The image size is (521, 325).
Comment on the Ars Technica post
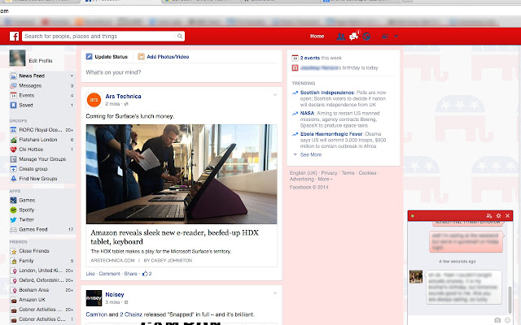click(x=109, y=274)
